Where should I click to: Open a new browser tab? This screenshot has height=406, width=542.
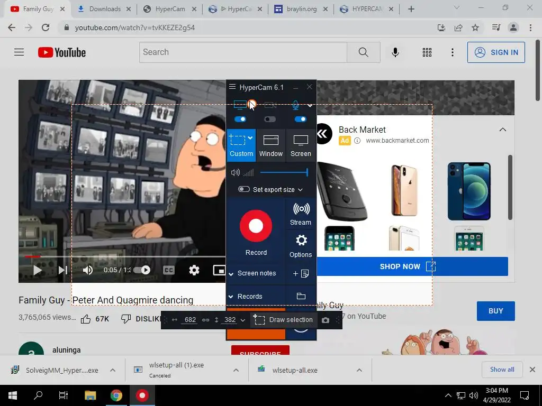point(411,9)
